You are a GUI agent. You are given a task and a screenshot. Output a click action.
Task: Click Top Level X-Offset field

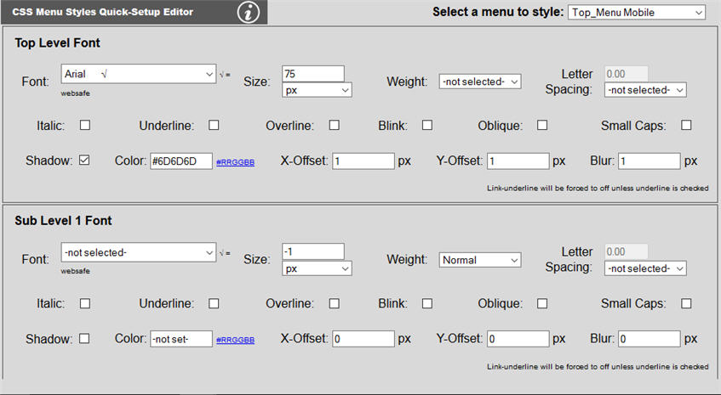363,161
